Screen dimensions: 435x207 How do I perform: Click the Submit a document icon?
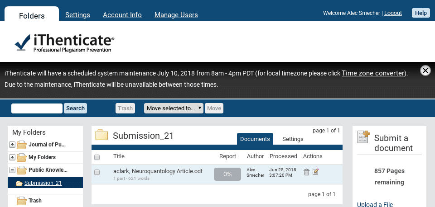pyautogui.click(x=363, y=137)
